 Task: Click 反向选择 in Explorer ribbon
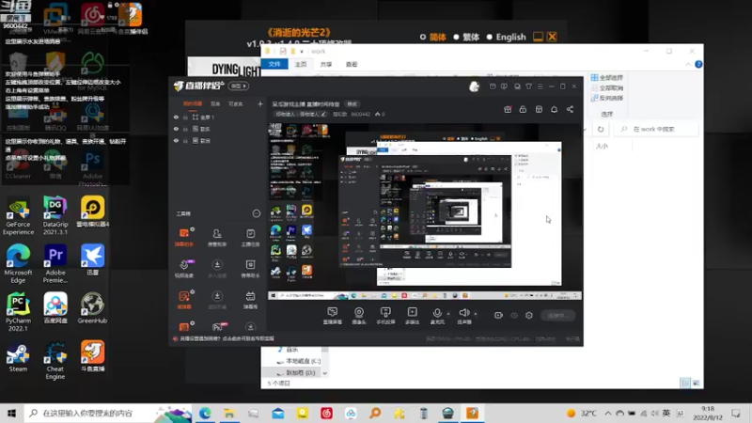coord(606,98)
